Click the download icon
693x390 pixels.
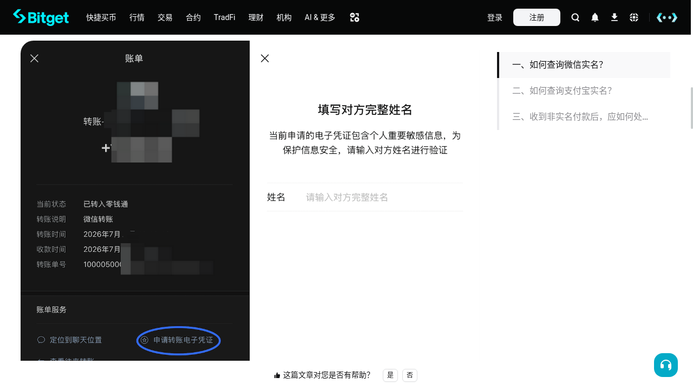pyautogui.click(x=614, y=17)
